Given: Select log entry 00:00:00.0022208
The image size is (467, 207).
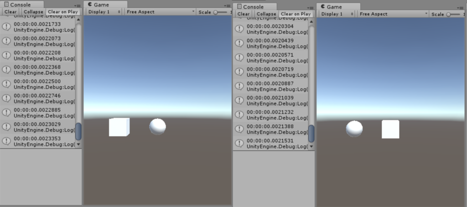Looking at the screenshot, I should coord(38,56).
